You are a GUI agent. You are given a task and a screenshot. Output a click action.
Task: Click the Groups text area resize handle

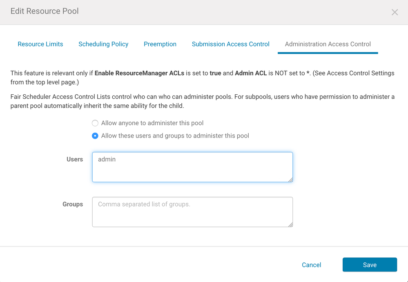291,224
